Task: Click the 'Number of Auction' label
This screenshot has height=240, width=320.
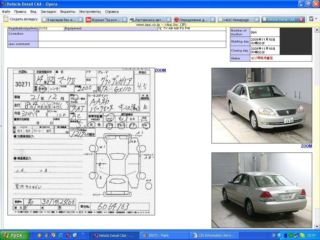Action: coord(240,32)
